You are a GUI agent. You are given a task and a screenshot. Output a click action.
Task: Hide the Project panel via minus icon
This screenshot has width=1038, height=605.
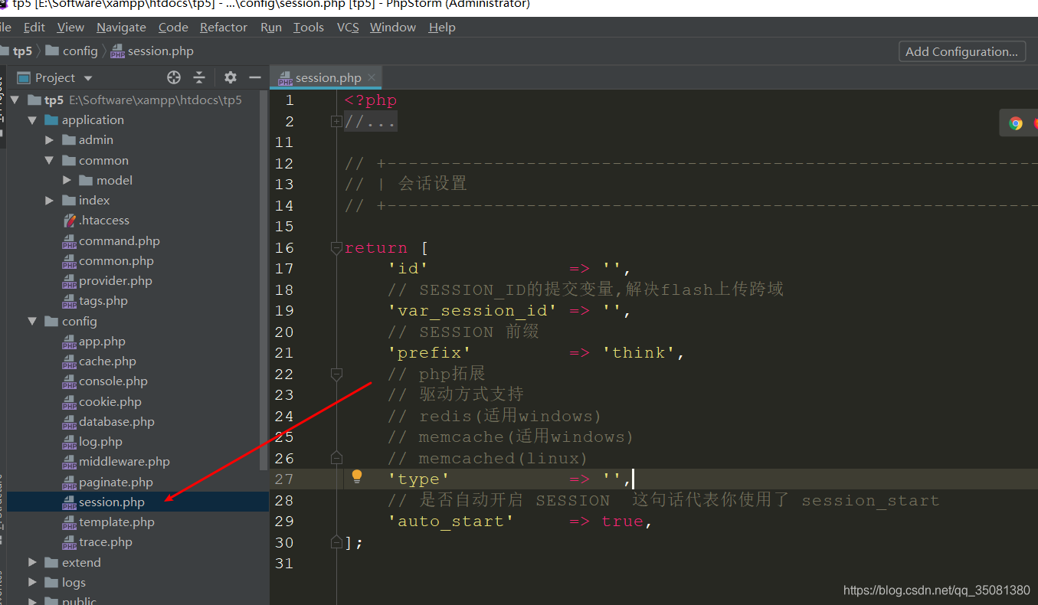(256, 77)
